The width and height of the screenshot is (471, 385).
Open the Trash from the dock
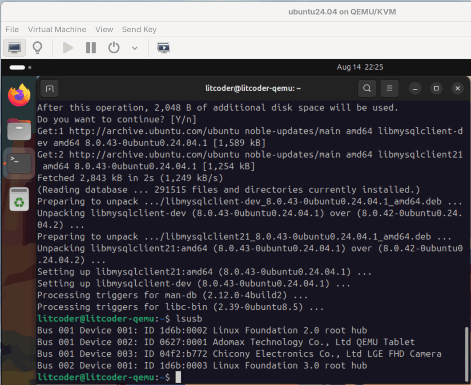(x=19, y=199)
